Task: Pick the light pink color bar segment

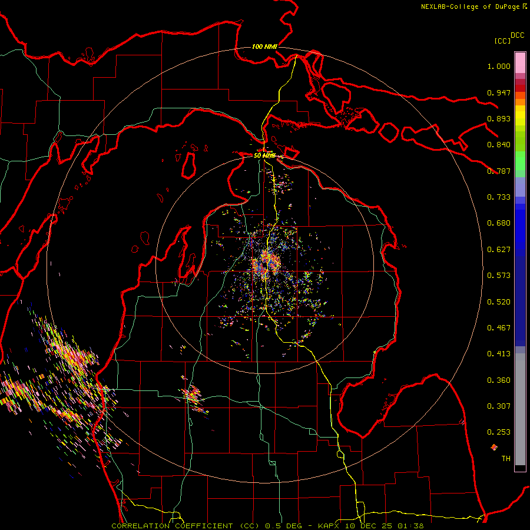Action: (520, 62)
